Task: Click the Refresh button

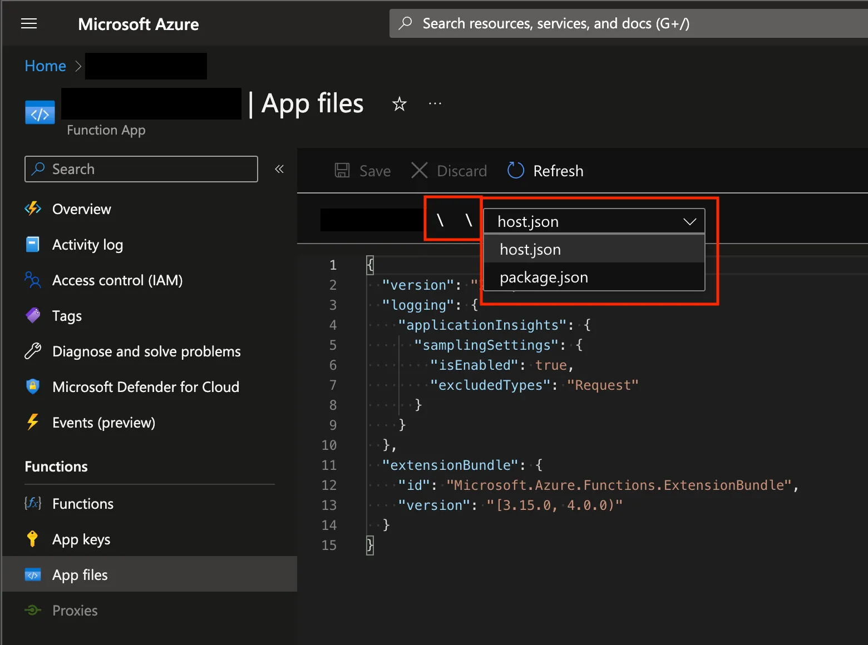Action: [x=545, y=171]
